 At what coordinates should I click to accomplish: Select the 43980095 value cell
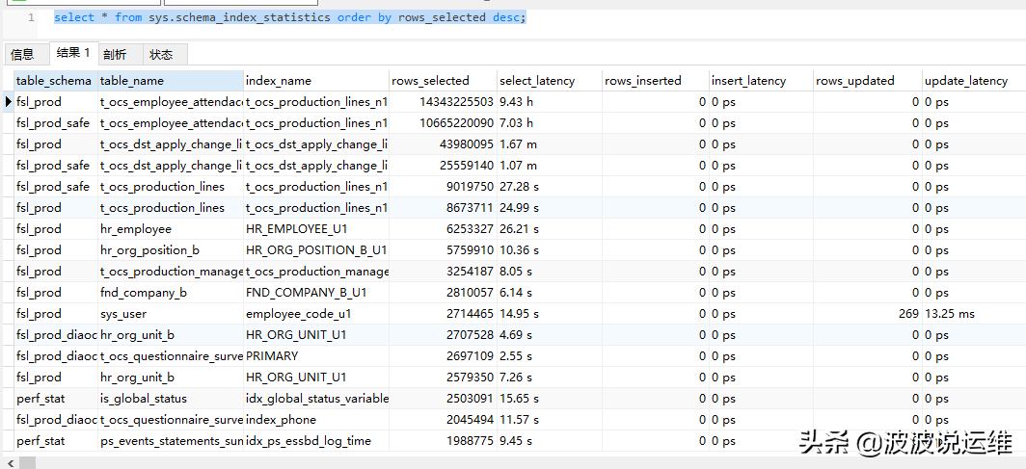[x=443, y=144]
